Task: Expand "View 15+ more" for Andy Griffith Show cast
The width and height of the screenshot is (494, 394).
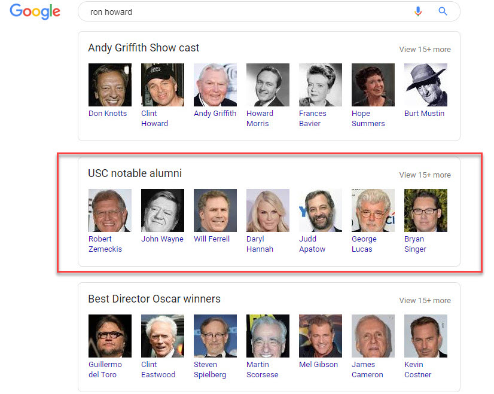Action: 425,50
